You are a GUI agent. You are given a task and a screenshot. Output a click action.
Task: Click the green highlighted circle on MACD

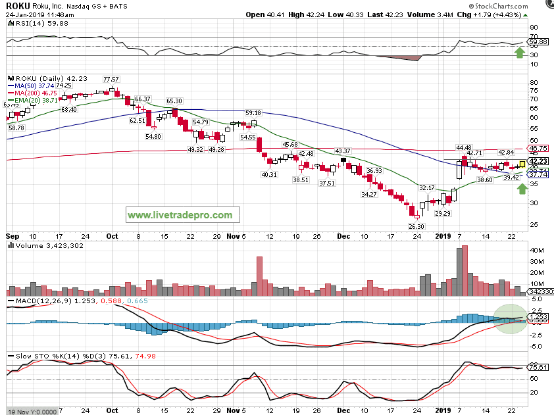(511, 319)
